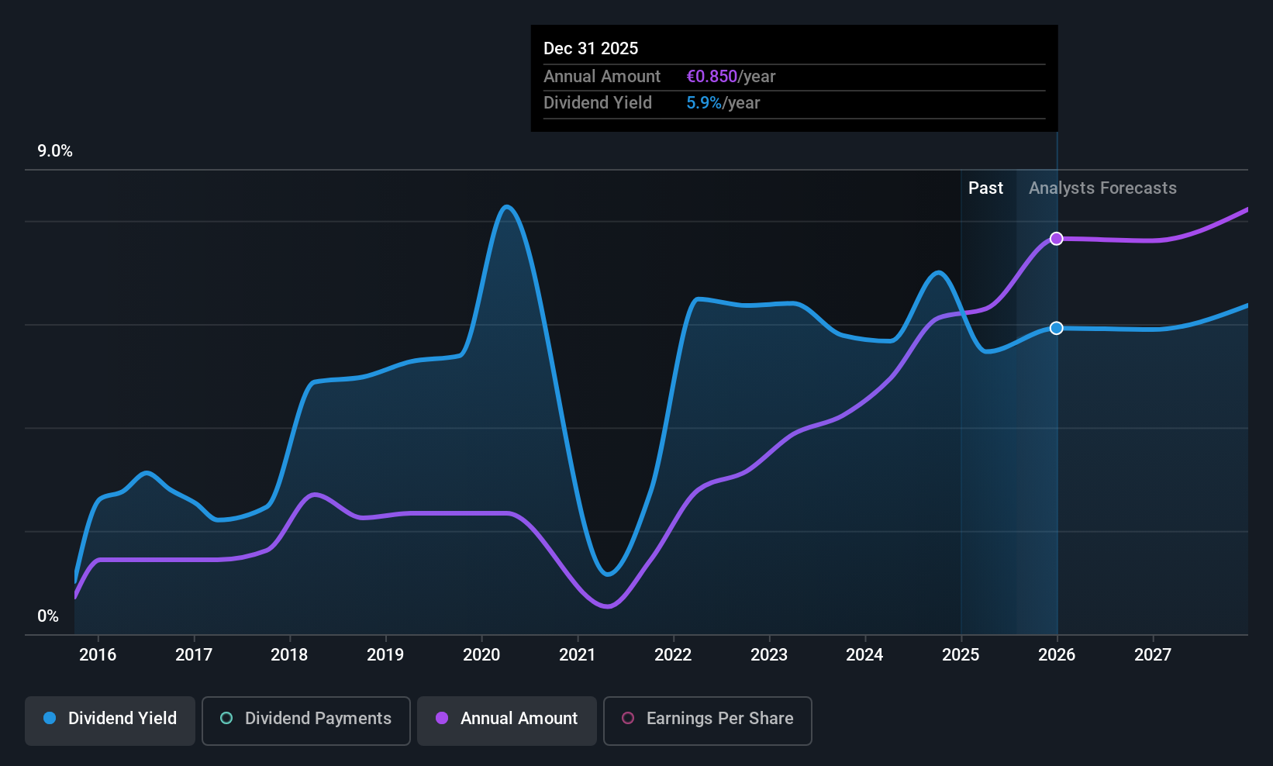Image resolution: width=1273 pixels, height=766 pixels.
Task: Click the 5.9%/year tooltip value
Action: click(723, 103)
